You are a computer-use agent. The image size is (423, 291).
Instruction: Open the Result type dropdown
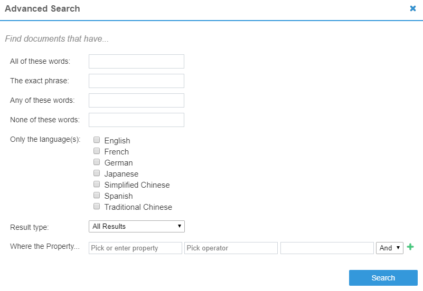pos(136,226)
